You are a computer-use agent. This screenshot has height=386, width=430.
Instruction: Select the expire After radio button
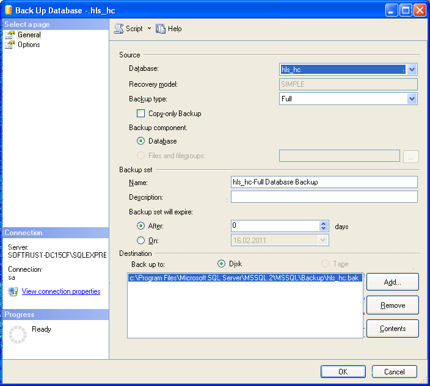(x=140, y=225)
